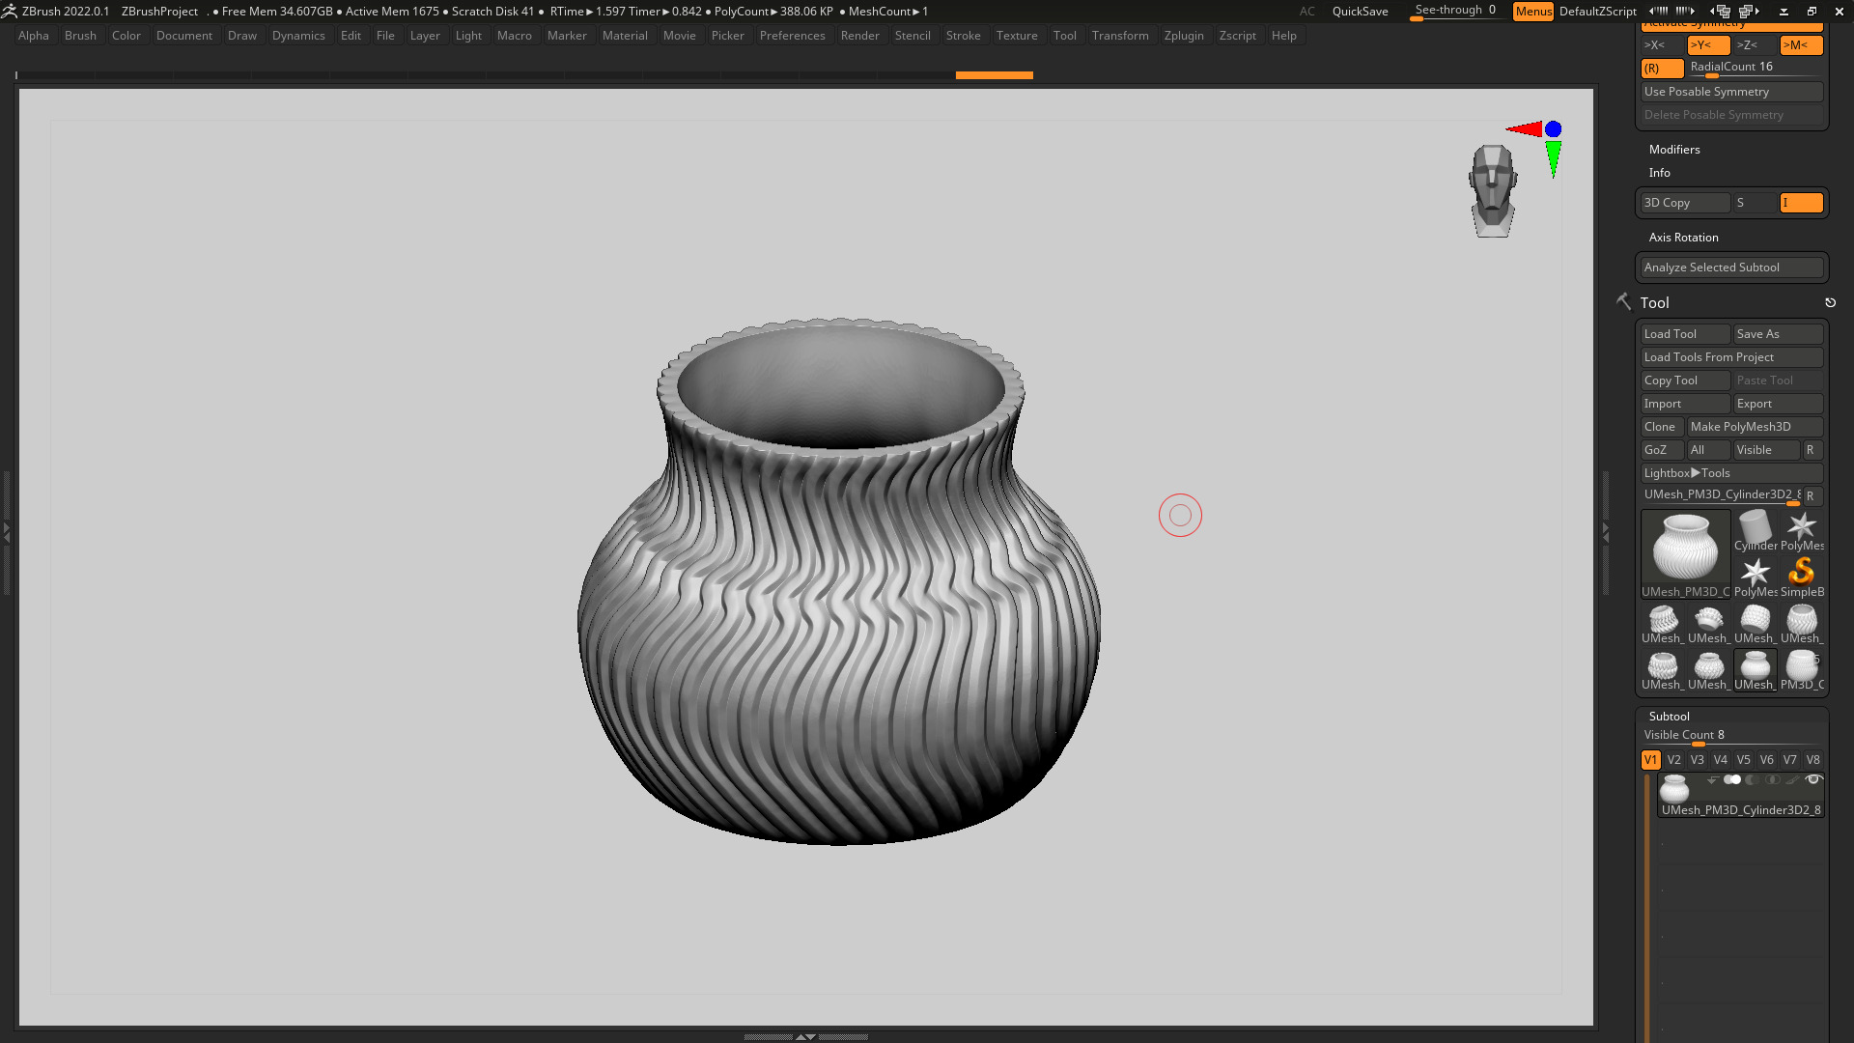Viewport: 1854px width, 1043px height.
Task: Click ZBrush logo icon in title bar
Action: 10,12
